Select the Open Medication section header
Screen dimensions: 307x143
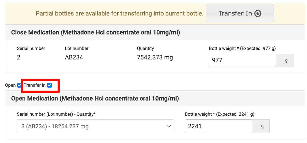95,98
